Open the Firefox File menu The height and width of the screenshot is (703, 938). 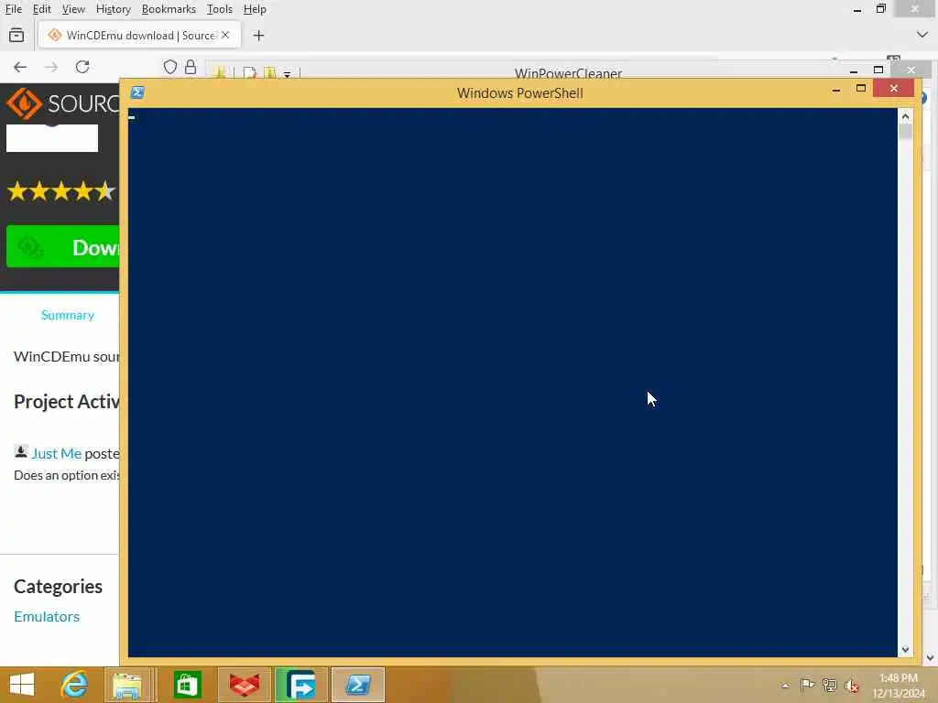(13, 9)
